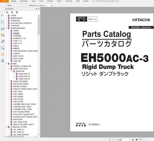Click the lightbulb Tell me icon
This screenshot has width=154, height=141.
[x=94, y=1]
